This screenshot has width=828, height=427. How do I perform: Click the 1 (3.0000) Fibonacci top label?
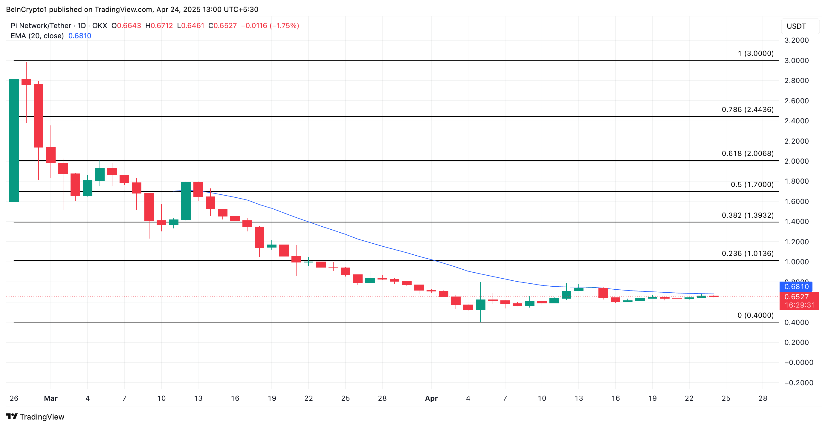(755, 53)
